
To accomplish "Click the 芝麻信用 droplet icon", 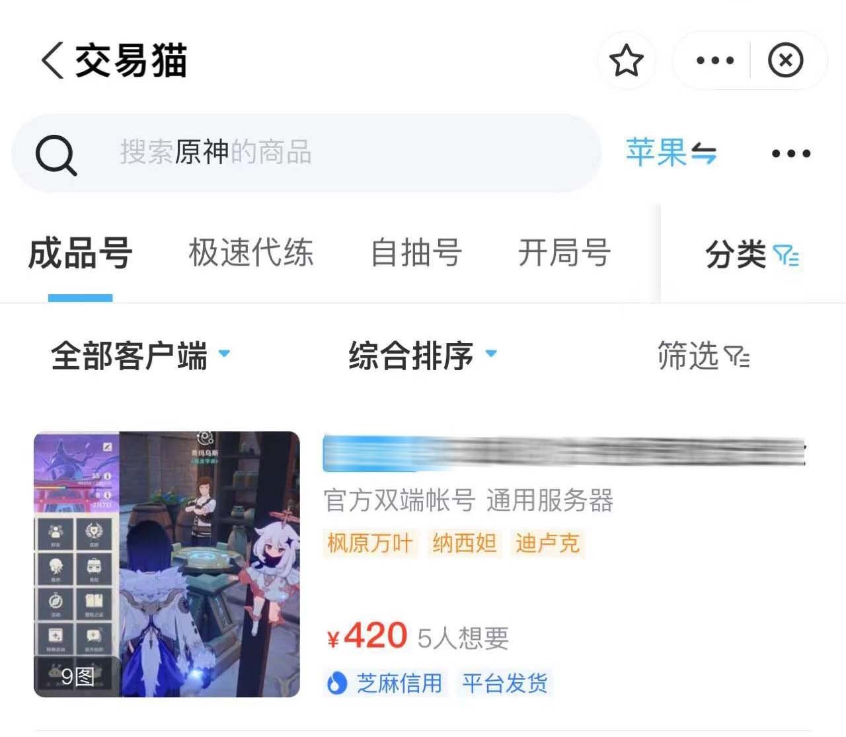I will 337,683.
